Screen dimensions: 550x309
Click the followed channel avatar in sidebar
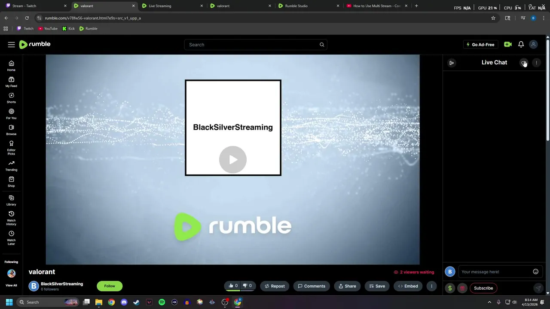(11, 273)
